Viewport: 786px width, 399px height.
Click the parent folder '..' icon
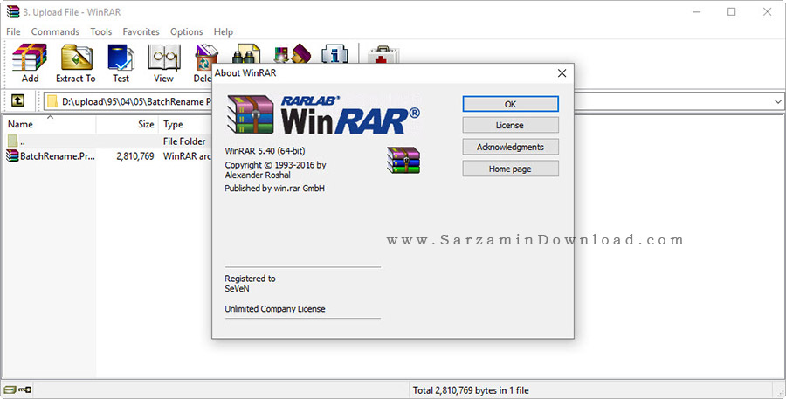[12, 141]
